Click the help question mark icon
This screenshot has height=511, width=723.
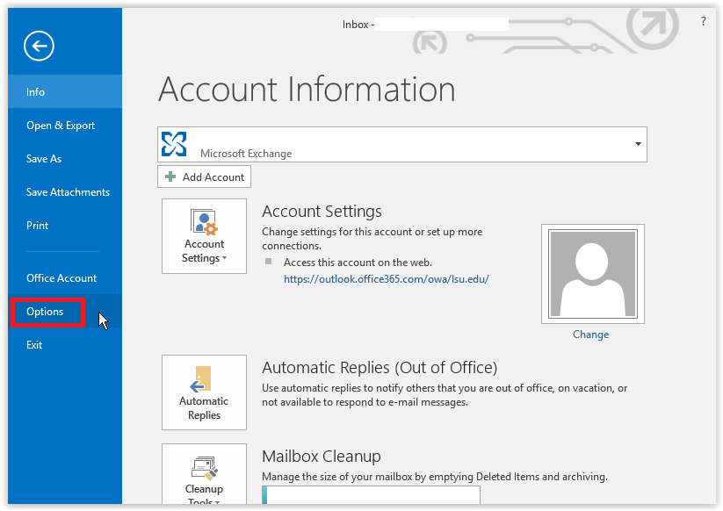pos(703,21)
